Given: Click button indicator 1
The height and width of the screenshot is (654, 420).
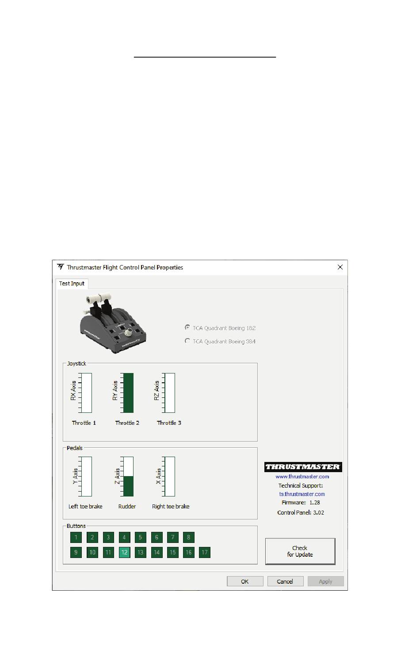Looking at the screenshot, I should coord(76,537).
